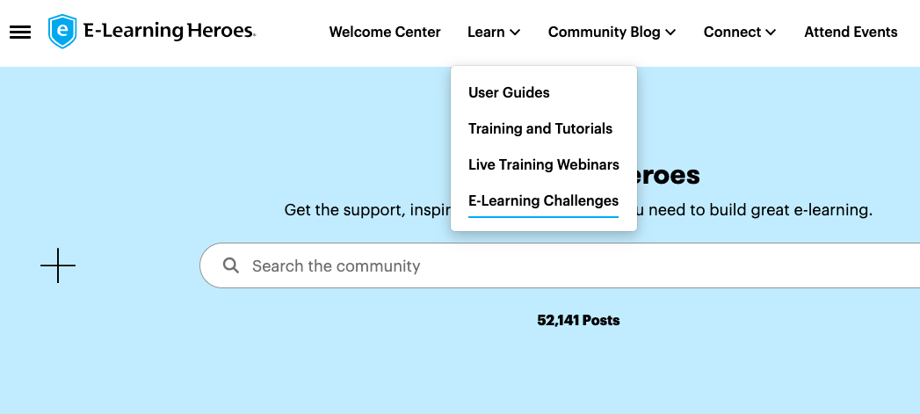The width and height of the screenshot is (920, 414).
Task: Open Live Training Webinars menu entry
Action: tap(543, 164)
